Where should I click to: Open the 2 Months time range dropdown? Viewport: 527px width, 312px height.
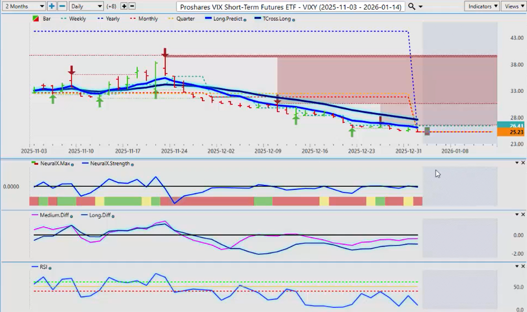tap(24, 6)
